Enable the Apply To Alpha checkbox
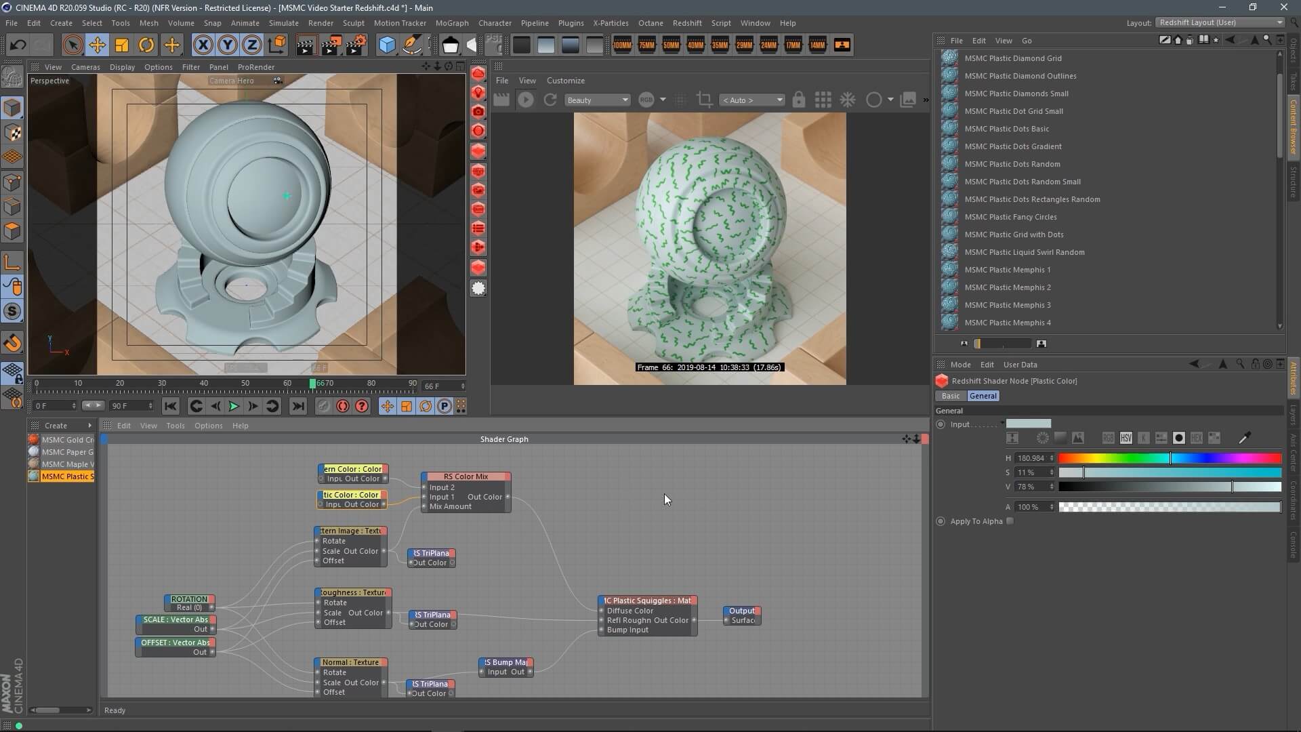Viewport: 1301px width, 732px height. coord(1010,521)
